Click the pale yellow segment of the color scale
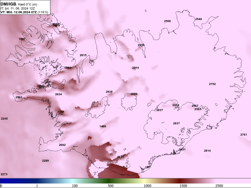This screenshot has height=188, width=251. click(x=144, y=181)
